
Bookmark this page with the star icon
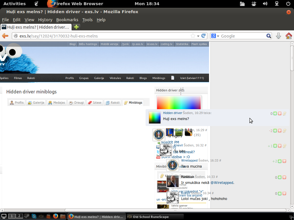(x=193, y=36)
